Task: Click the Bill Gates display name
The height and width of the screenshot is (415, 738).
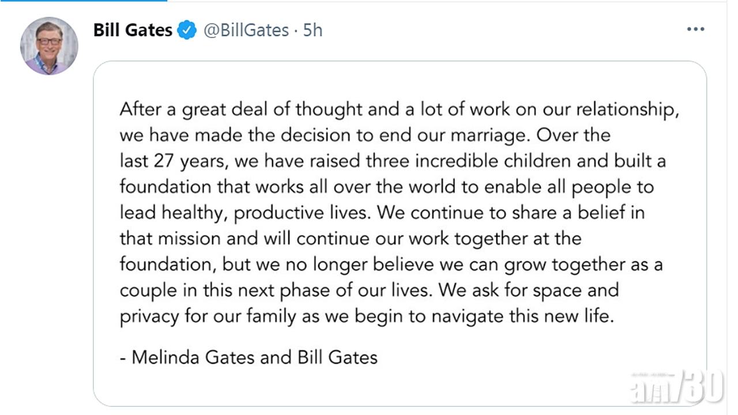Action: [x=133, y=30]
